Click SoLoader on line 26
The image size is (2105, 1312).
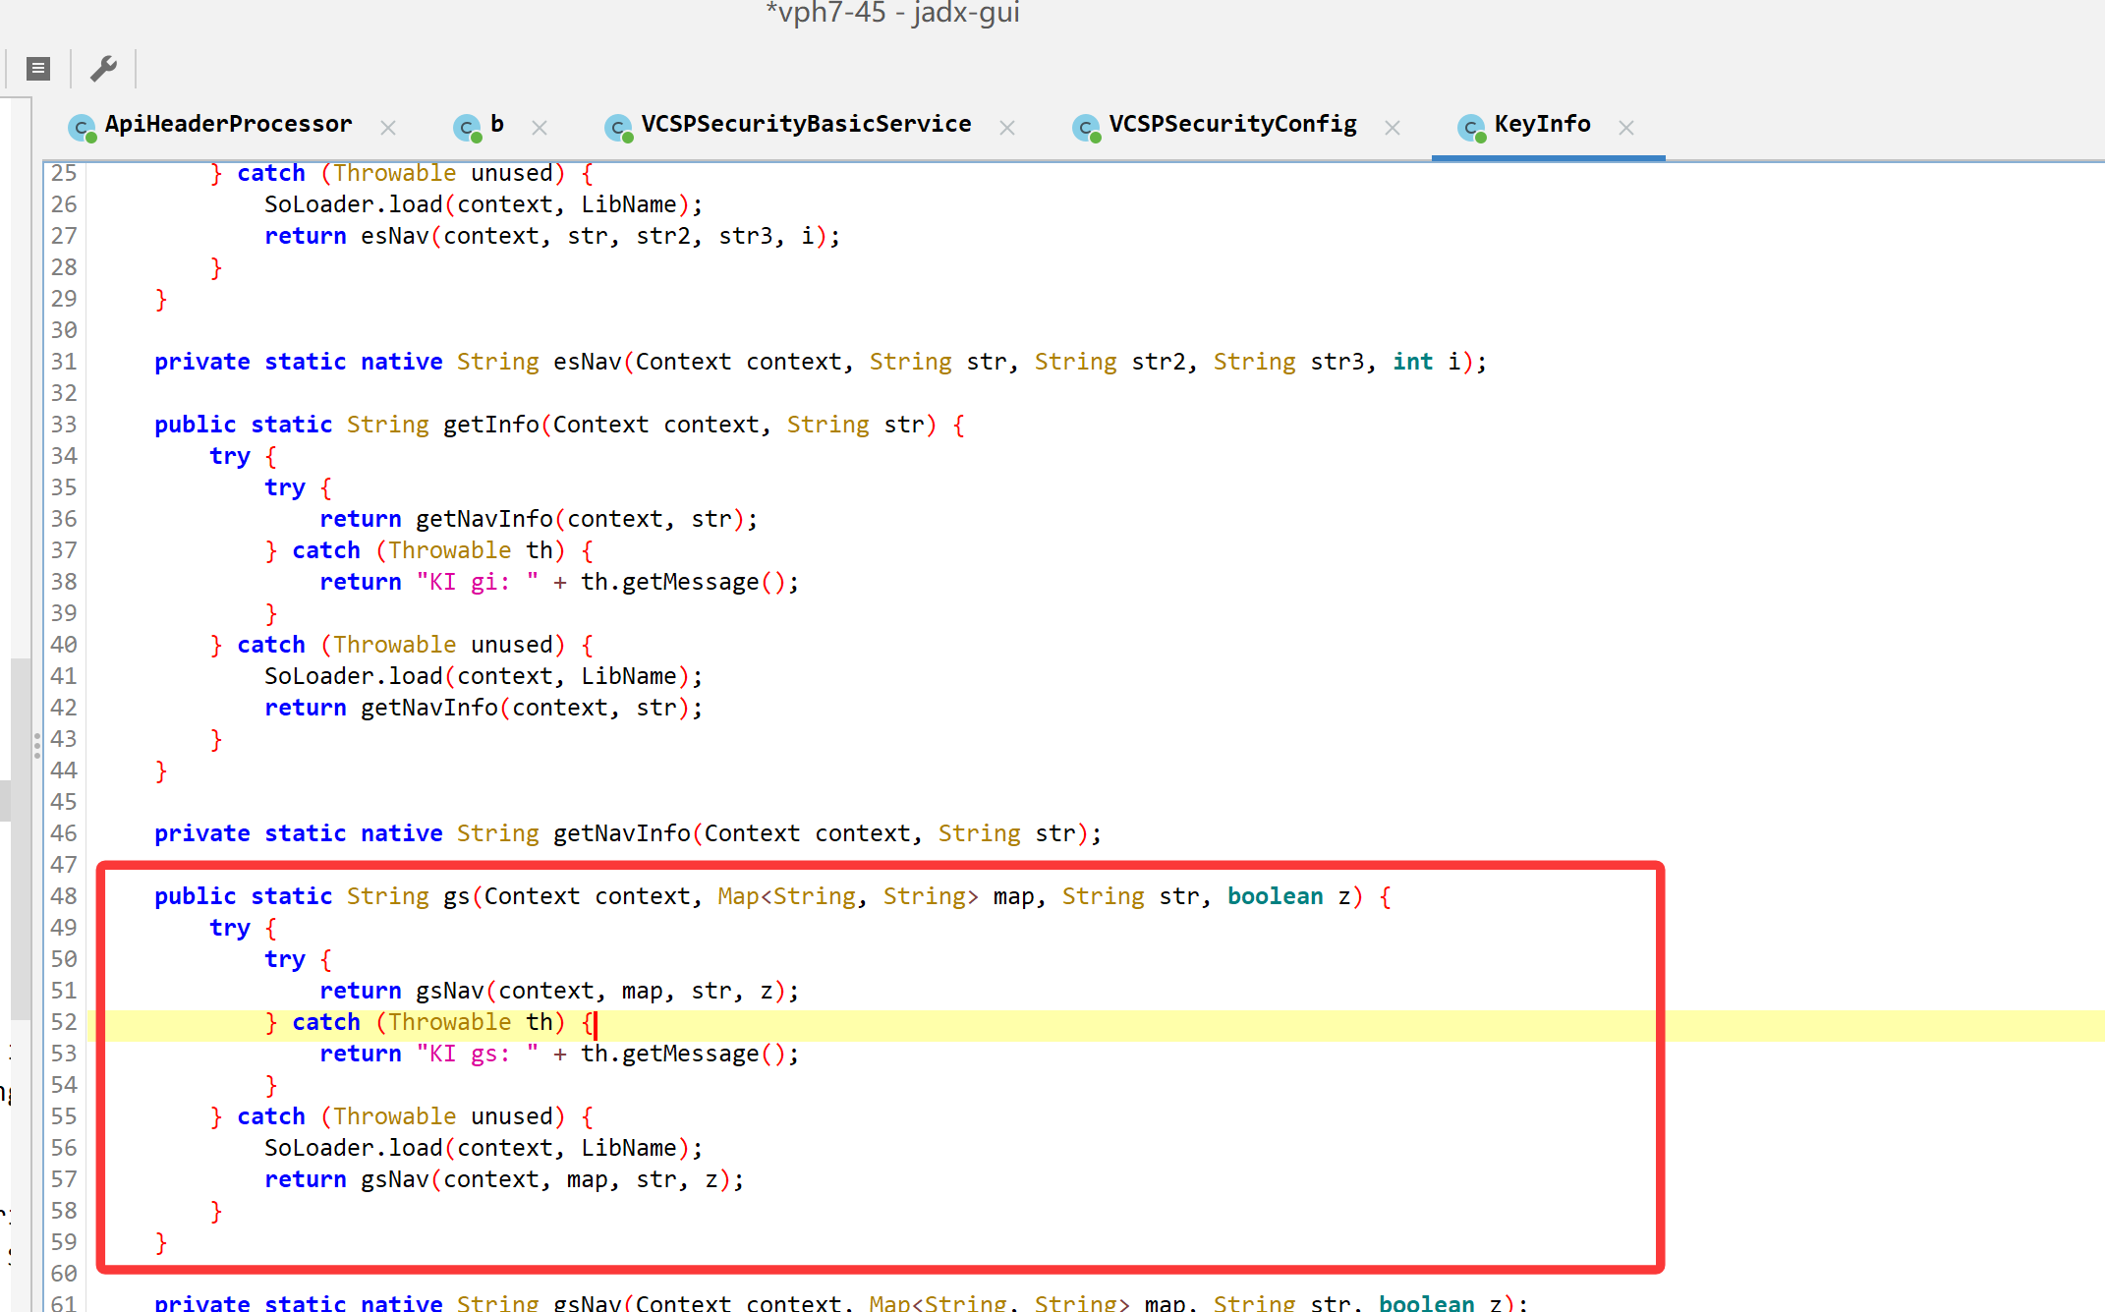tap(318, 204)
